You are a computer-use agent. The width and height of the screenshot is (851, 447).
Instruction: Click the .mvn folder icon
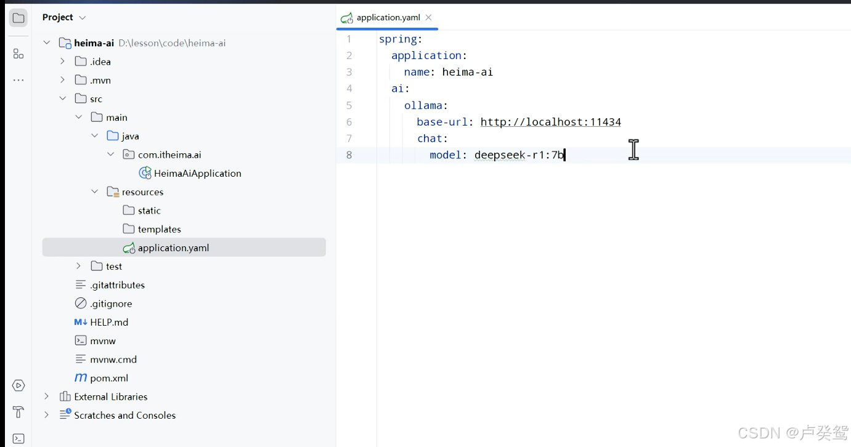pyautogui.click(x=81, y=80)
